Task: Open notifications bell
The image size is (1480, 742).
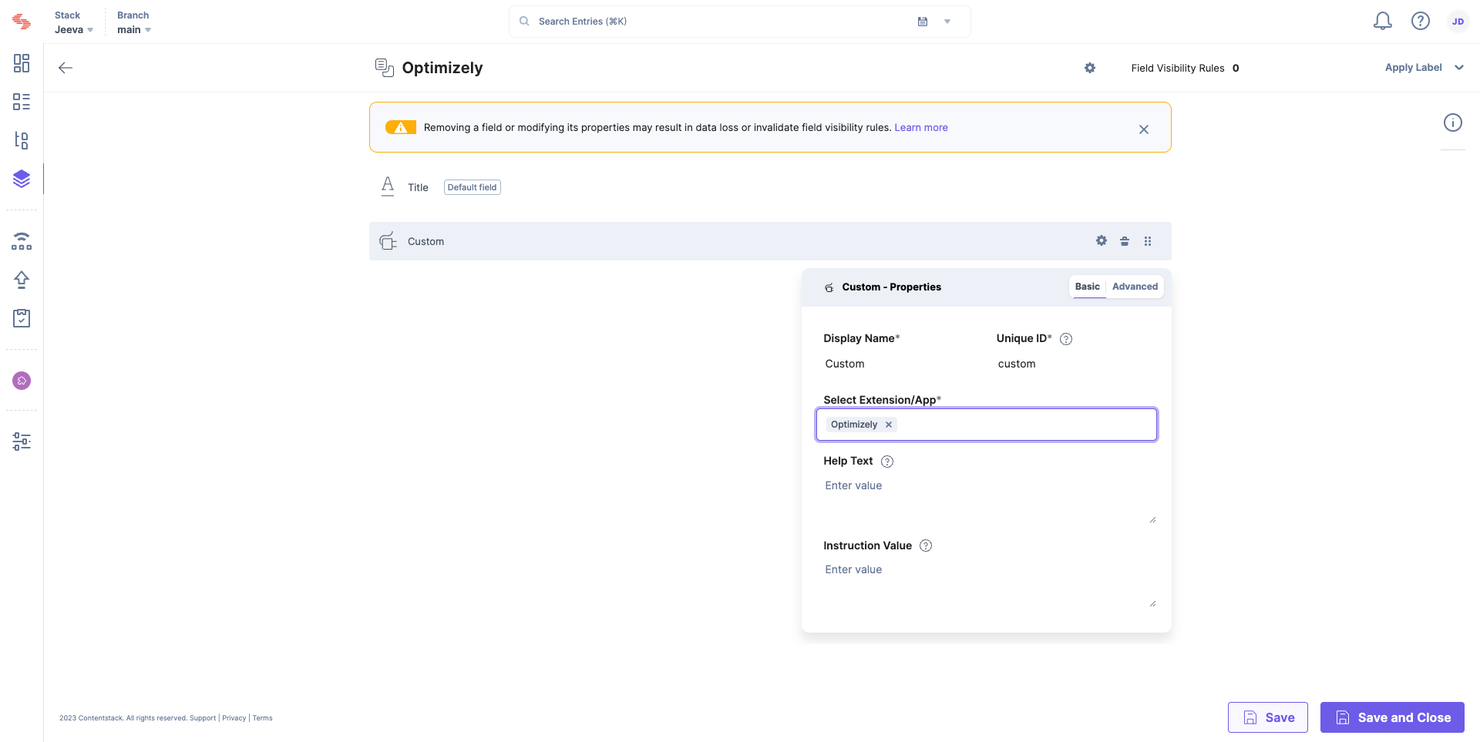Action: click(1383, 22)
